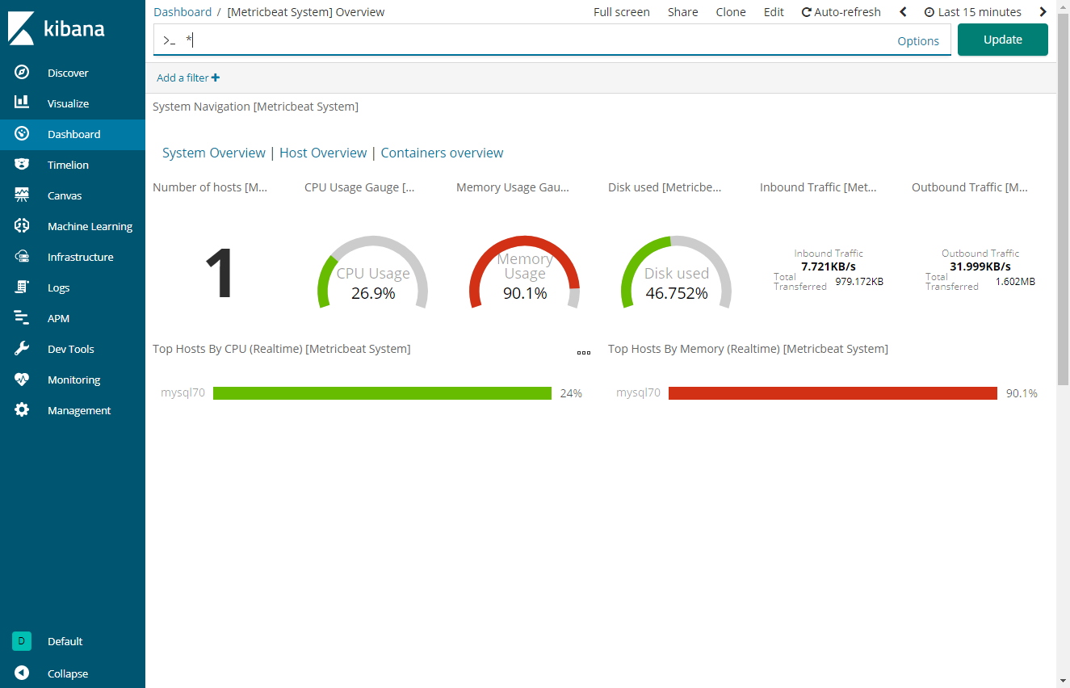
Task: Navigate to Machine Learning
Action: point(90,226)
